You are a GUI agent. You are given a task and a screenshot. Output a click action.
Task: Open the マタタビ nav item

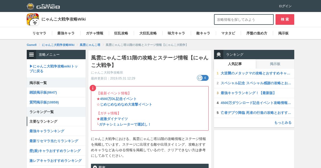click(x=228, y=33)
